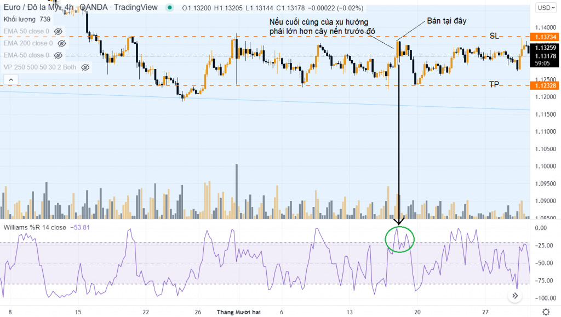The image size is (561, 317).
Task: Select the black vertical arrow drawing
Action: pos(399,137)
